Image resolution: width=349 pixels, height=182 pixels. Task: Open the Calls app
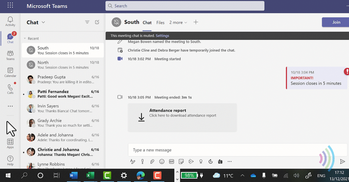[x=10, y=89]
